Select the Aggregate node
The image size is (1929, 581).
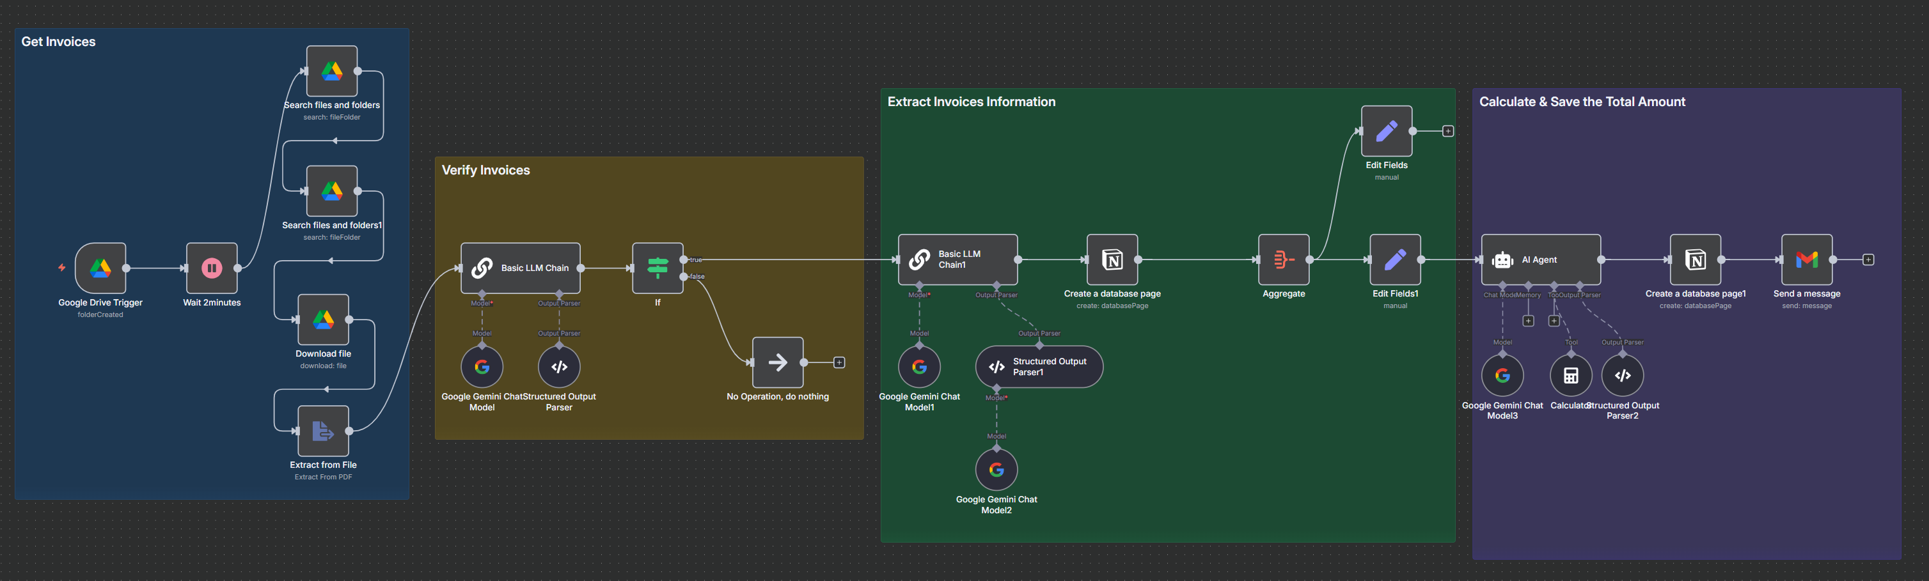[1284, 260]
